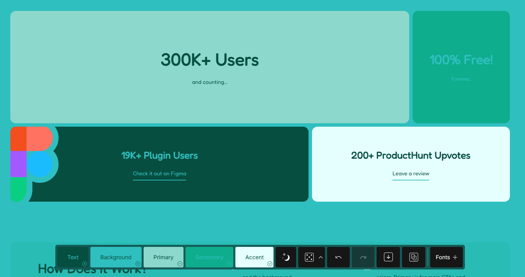Select the Primary color swatch

(163, 257)
